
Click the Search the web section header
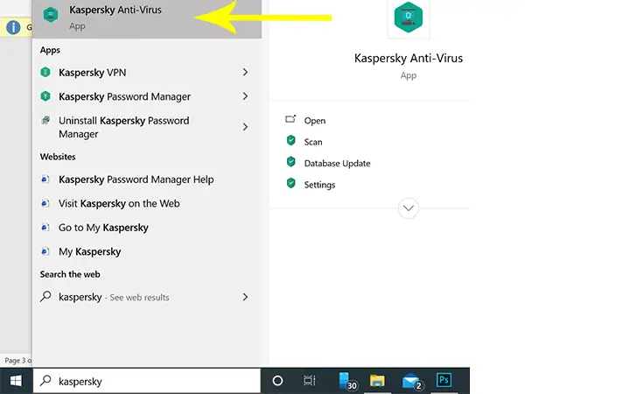(x=70, y=274)
